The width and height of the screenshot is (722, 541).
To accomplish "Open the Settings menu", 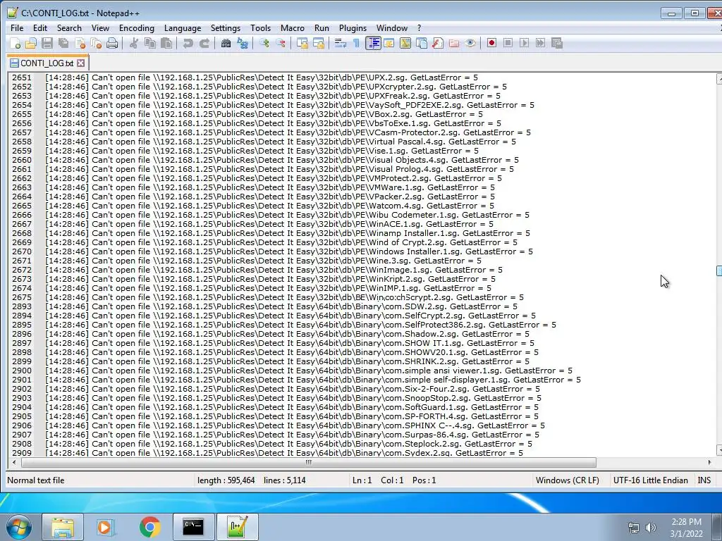I will click(226, 28).
